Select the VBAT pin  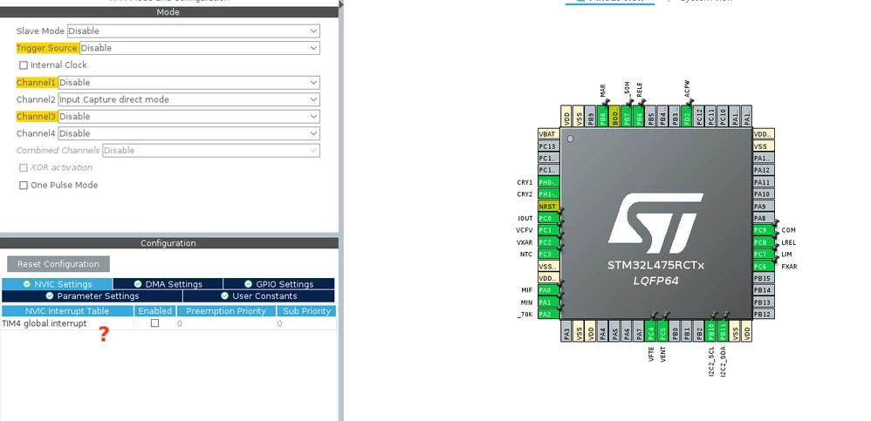pos(548,134)
